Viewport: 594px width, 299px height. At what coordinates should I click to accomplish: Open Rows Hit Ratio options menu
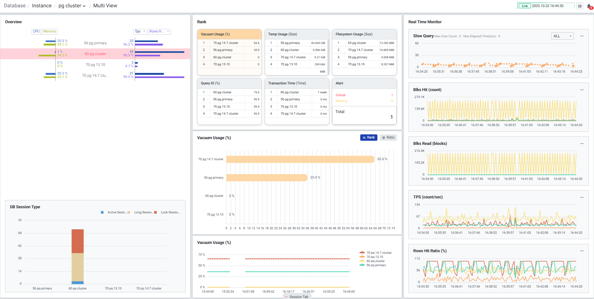(582, 251)
